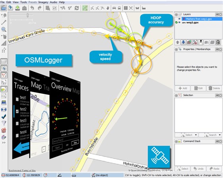This screenshot has height=178, width=223.
Task: Click the layer opacity gradient icon
Action: point(201,42)
